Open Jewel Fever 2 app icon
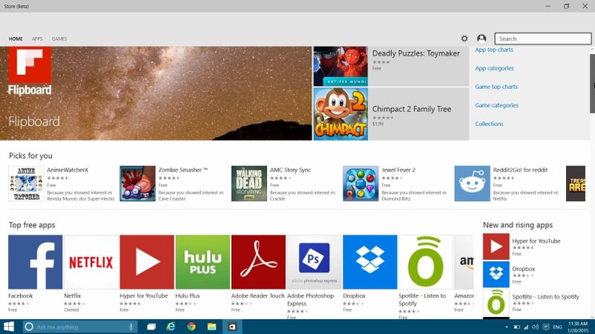The width and height of the screenshot is (595, 334). click(x=361, y=183)
